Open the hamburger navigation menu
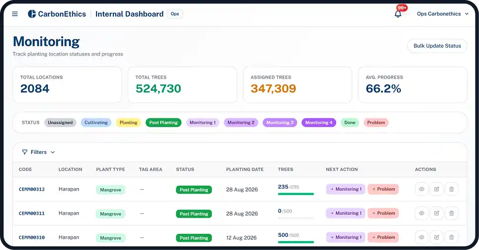This screenshot has height=250, width=479. [x=15, y=14]
